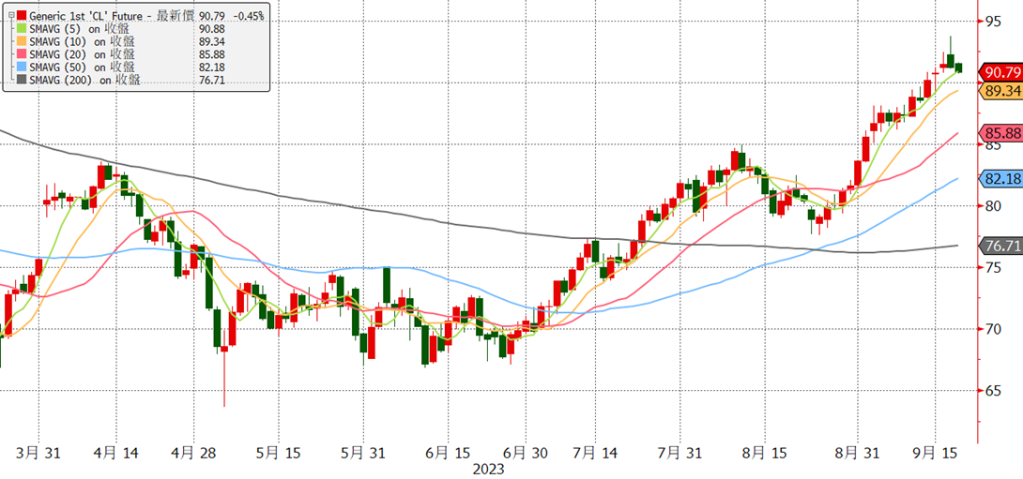This screenshot has width=1023, height=479.
Task: Click the 8月 15 date label
Action: coord(767,452)
